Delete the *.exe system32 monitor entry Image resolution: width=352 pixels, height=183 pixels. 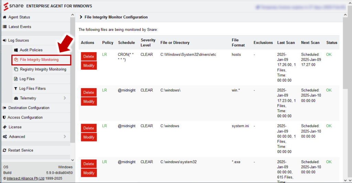[89, 164]
